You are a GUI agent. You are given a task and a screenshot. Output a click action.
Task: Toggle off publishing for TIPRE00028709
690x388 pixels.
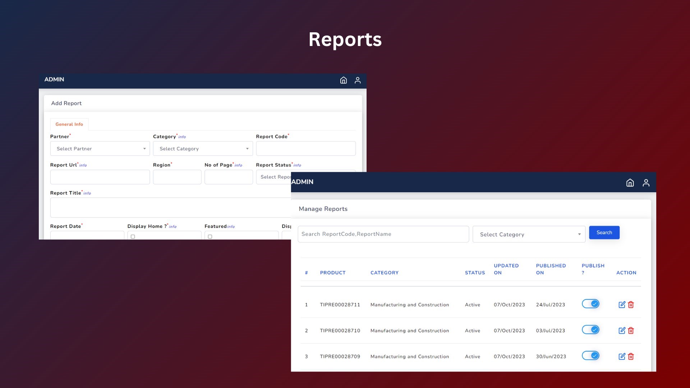tap(590, 355)
